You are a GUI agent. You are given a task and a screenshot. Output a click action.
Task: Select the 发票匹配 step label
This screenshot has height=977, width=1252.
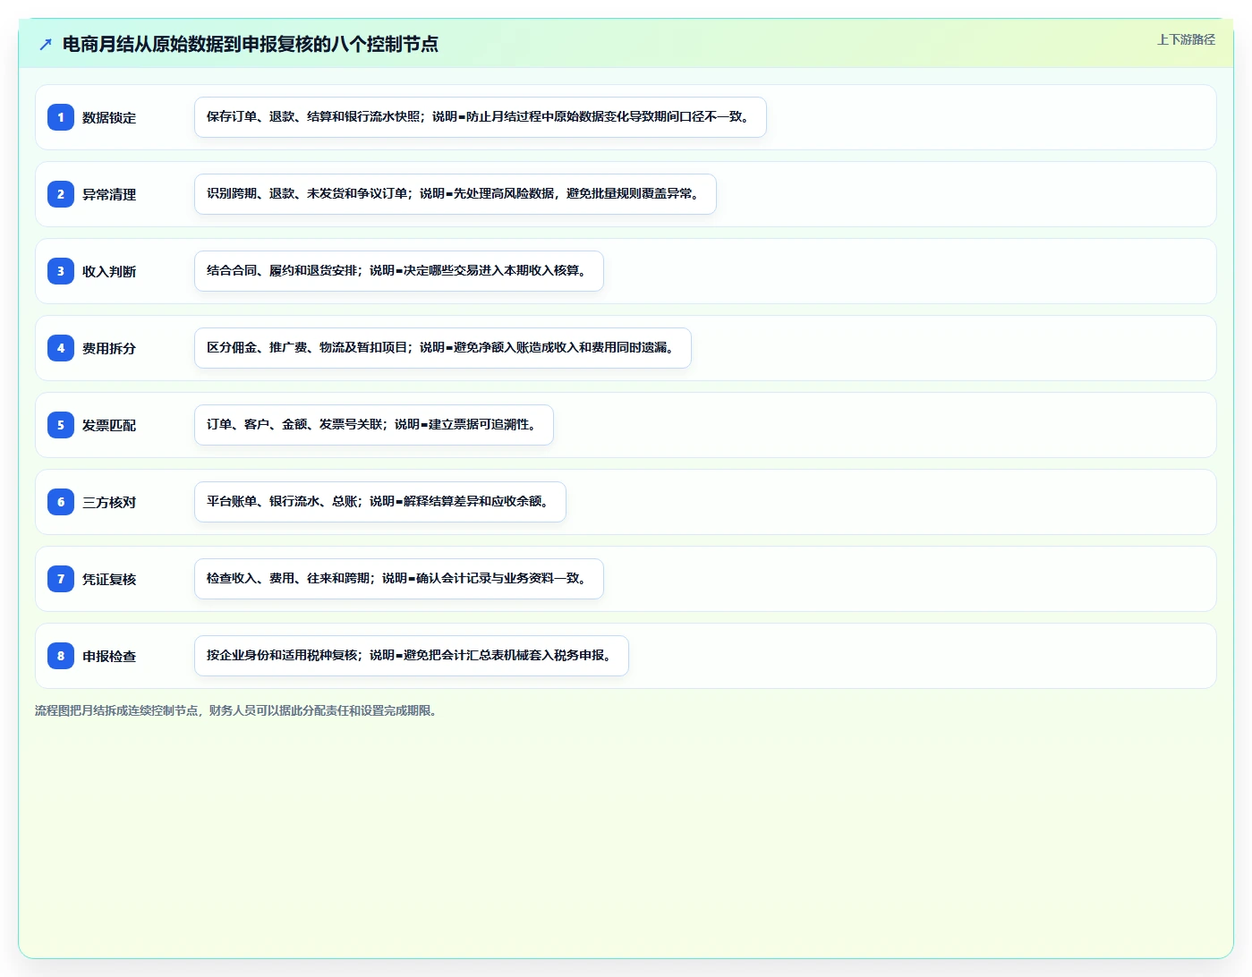coord(109,425)
